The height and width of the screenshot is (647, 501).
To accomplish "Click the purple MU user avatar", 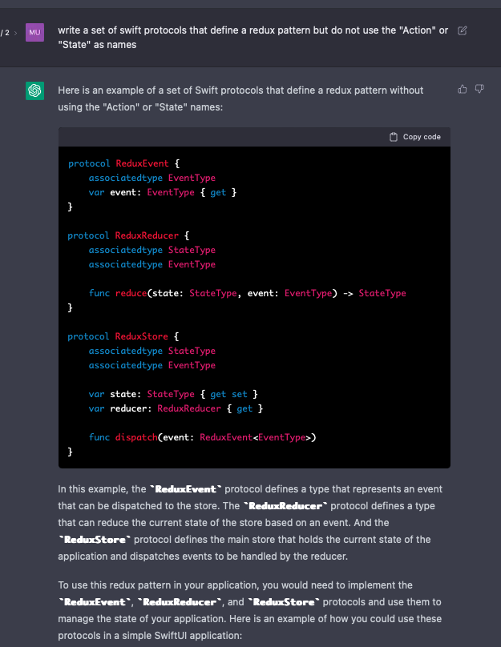I will (34, 32).
